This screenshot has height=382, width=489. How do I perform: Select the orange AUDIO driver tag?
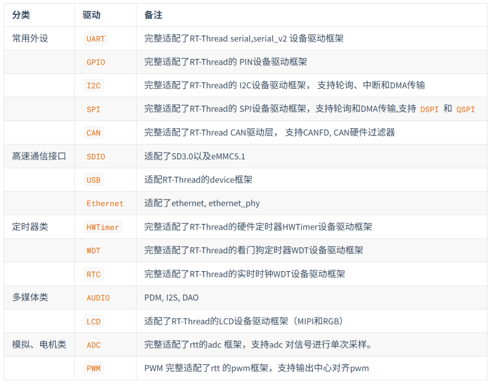point(98,298)
